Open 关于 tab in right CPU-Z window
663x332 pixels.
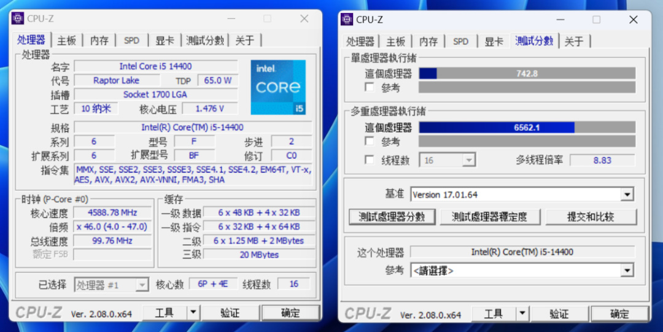click(574, 42)
